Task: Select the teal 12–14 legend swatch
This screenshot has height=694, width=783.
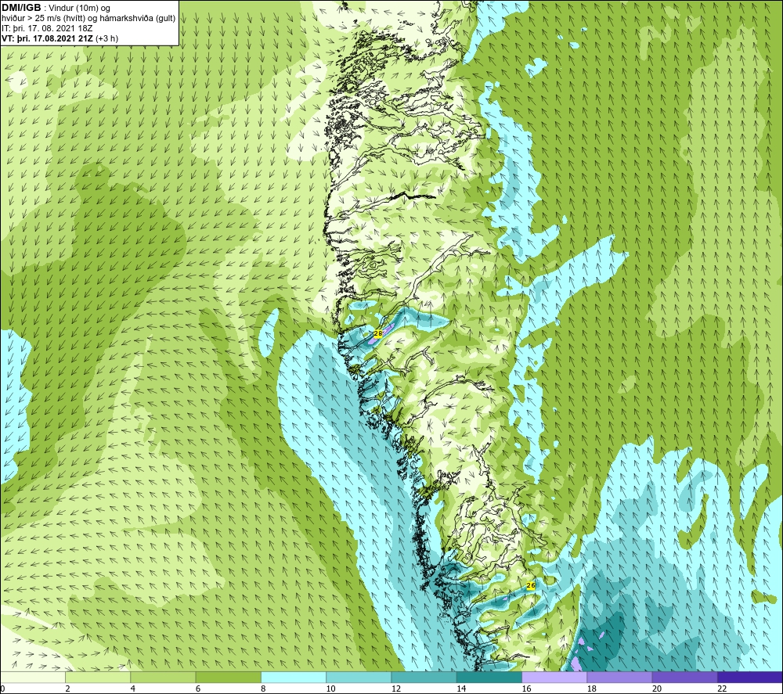Action: (424, 677)
